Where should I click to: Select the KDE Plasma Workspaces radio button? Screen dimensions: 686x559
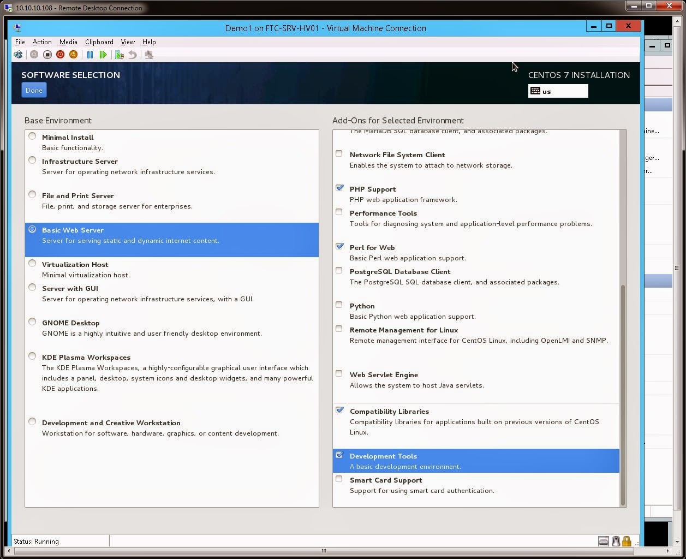pyautogui.click(x=32, y=356)
